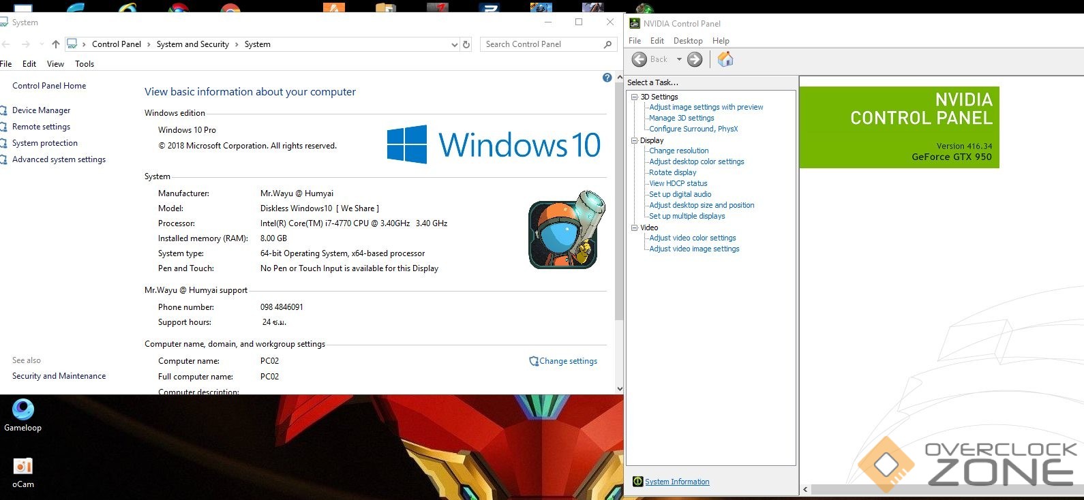Open the System Information link
Viewport: 1084px width, 500px height.
[677, 482]
